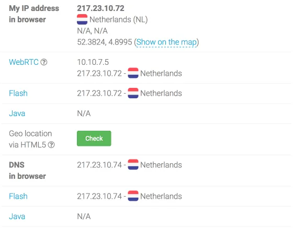Click the flag in the DNS in browser row
This screenshot has width=293, height=228.
point(133,165)
